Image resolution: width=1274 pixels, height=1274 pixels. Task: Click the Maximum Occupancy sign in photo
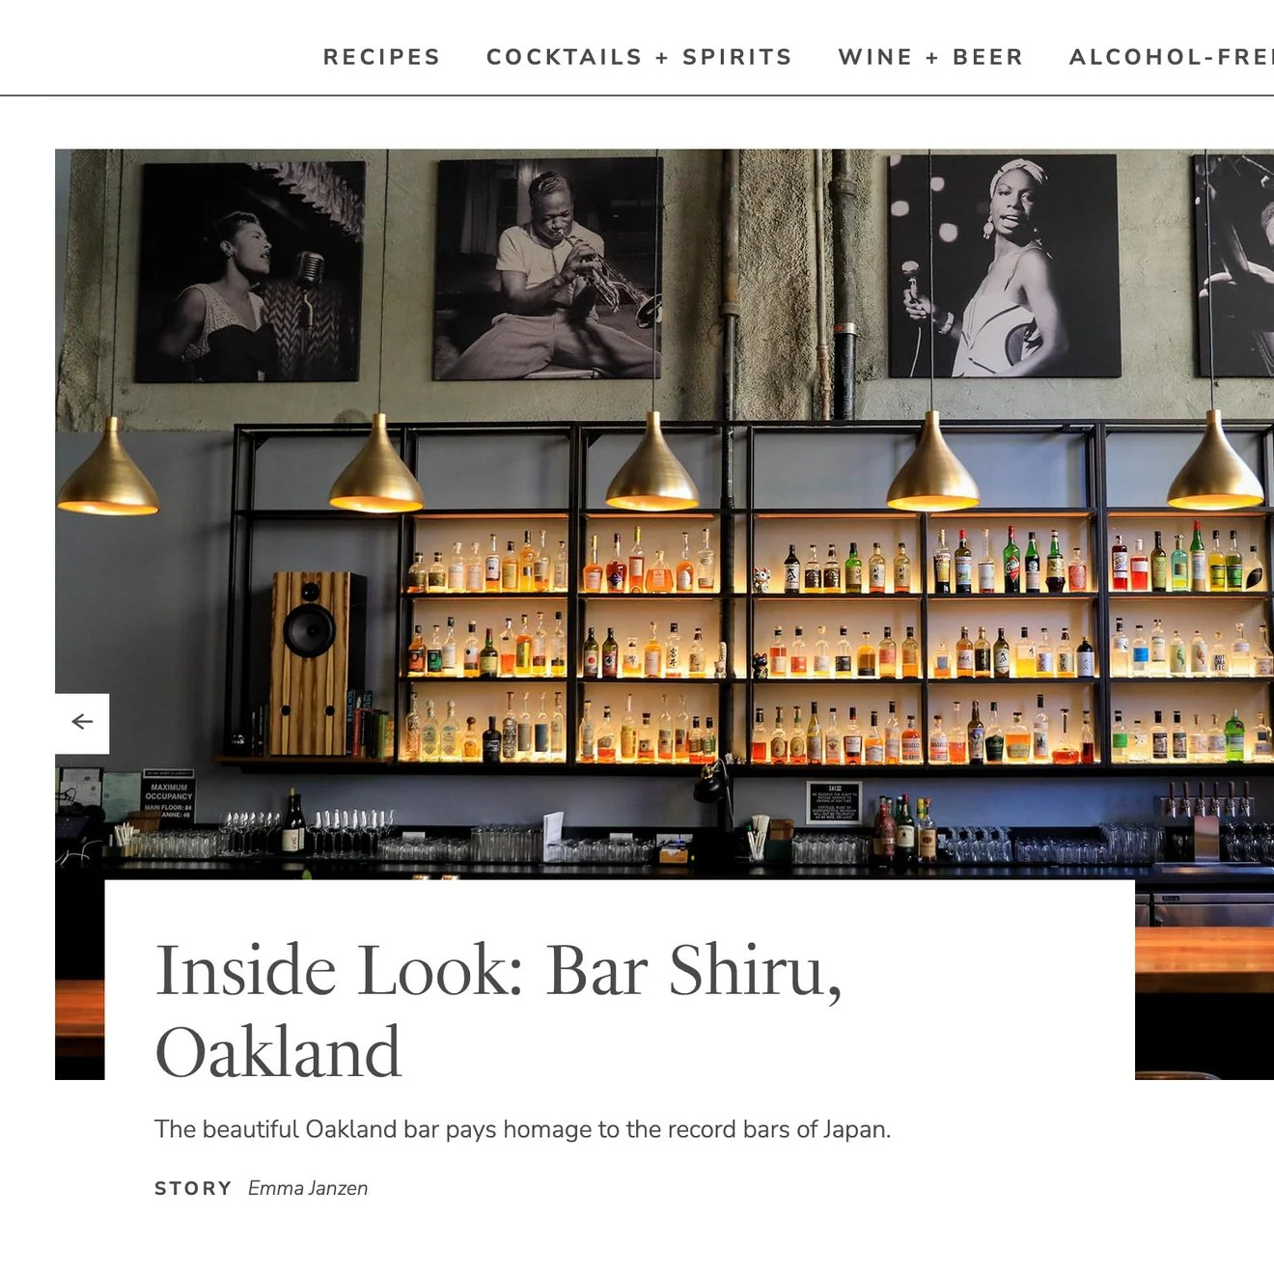pyautogui.click(x=169, y=795)
